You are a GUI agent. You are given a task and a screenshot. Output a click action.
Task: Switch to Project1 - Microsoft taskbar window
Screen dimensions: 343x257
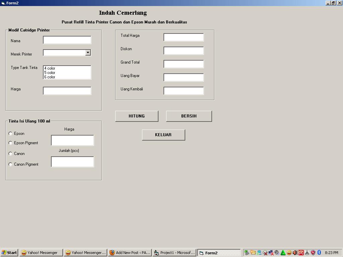click(x=174, y=253)
